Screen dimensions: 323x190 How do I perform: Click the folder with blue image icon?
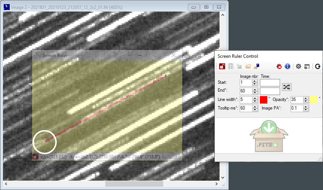coord(257,66)
